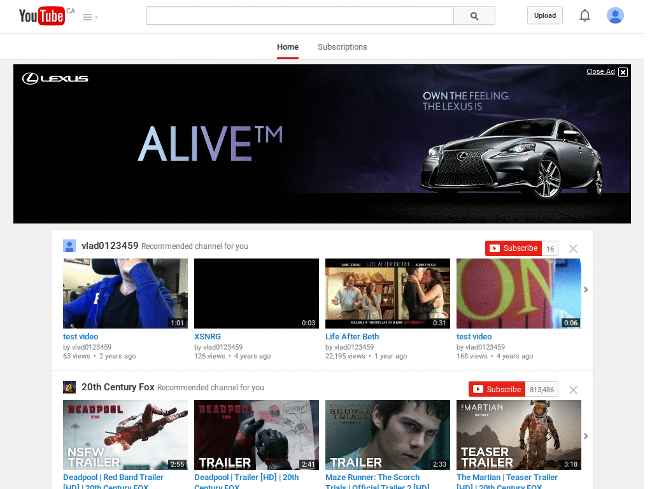Focus the YouTube search box
The height and width of the screenshot is (489, 652).
[x=300, y=16]
